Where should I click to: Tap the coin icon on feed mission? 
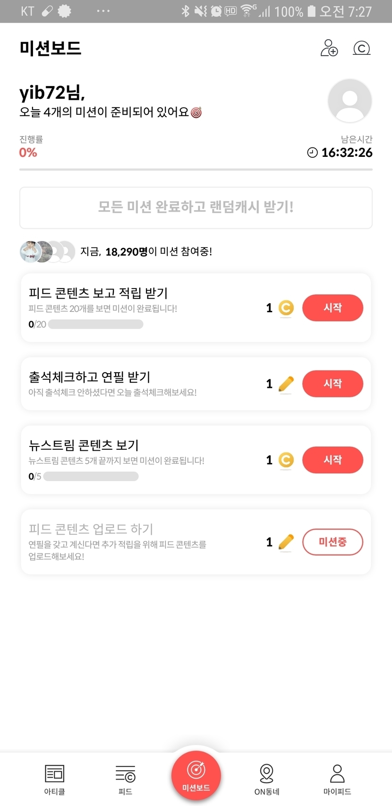286,308
